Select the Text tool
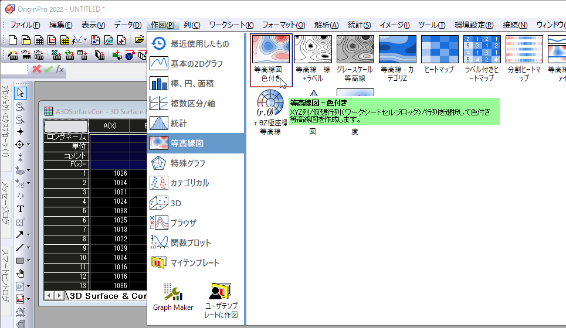 (x=20, y=209)
